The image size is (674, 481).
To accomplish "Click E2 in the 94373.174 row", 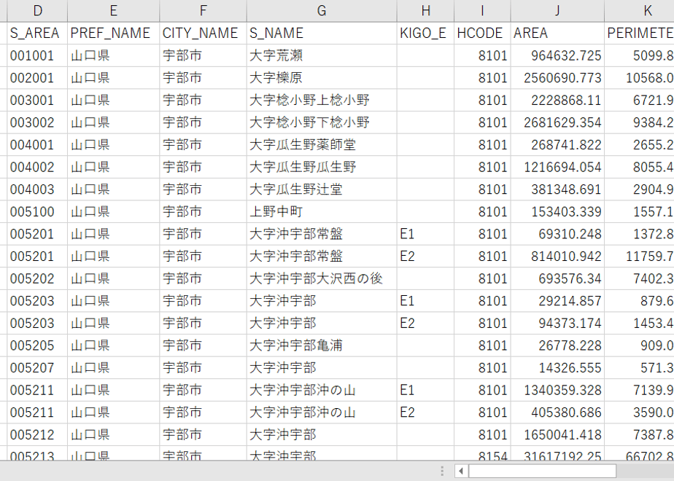I will (x=425, y=324).
